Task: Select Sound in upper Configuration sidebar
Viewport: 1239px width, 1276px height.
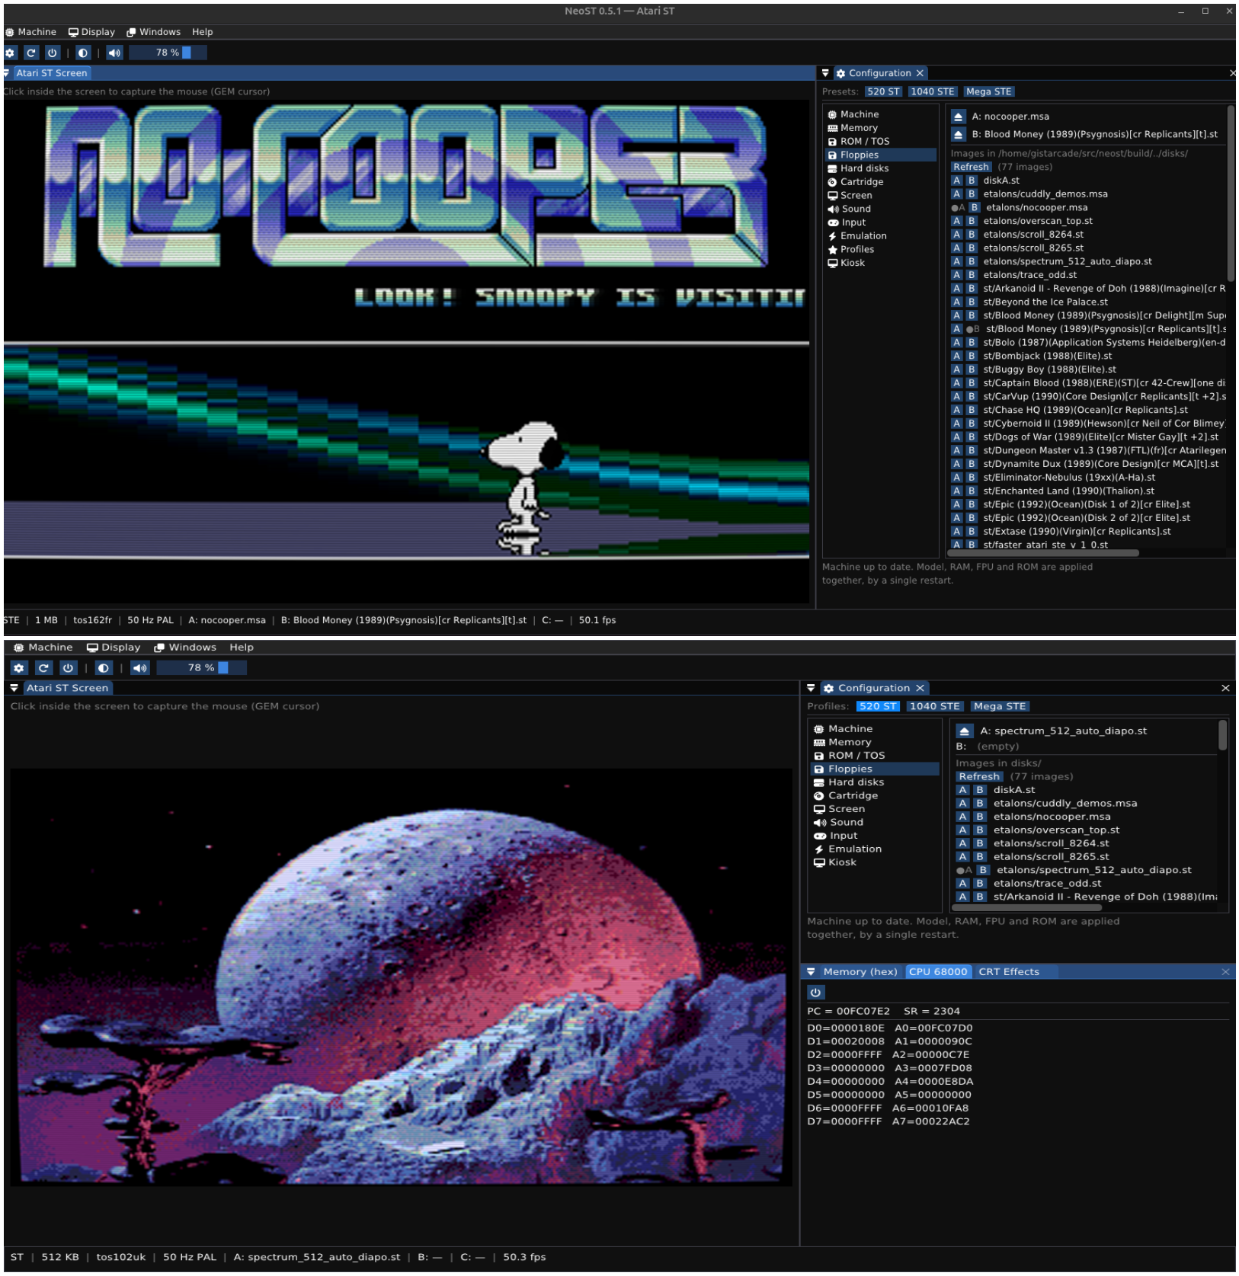Action: (856, 209)
